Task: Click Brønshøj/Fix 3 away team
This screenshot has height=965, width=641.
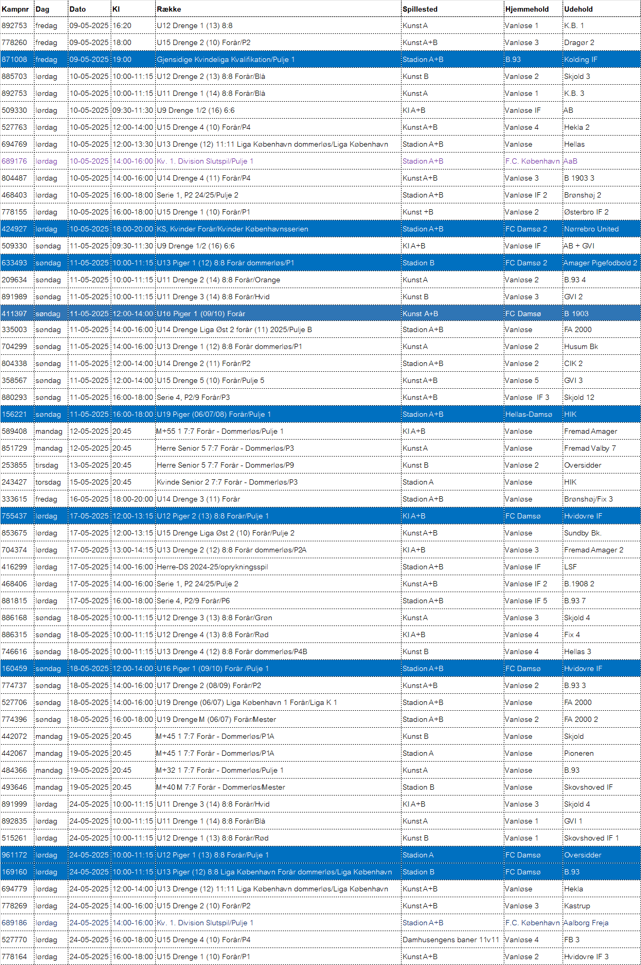Action: (x=589, y=499)
